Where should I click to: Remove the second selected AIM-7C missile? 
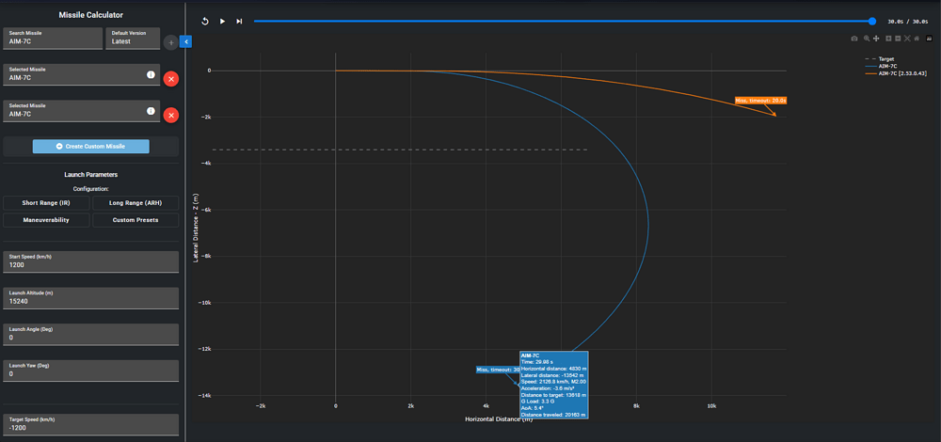(x=171, y=115)
